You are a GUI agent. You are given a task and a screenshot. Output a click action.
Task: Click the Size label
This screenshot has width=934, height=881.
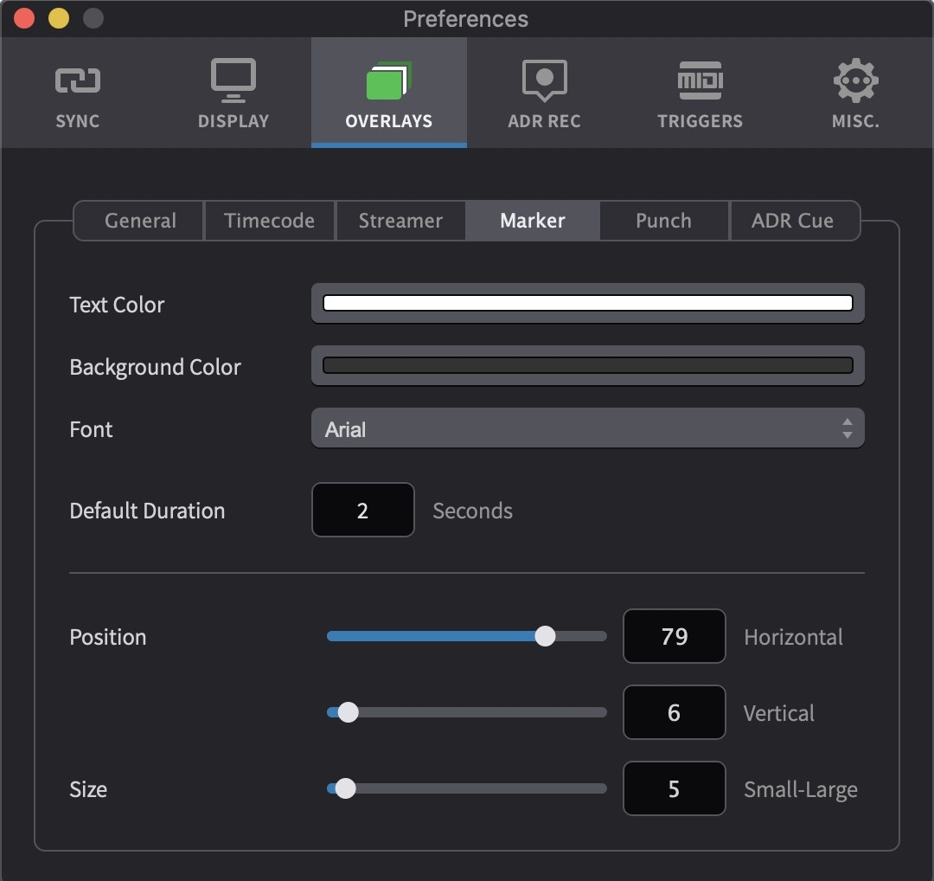[x=88, y=790]
